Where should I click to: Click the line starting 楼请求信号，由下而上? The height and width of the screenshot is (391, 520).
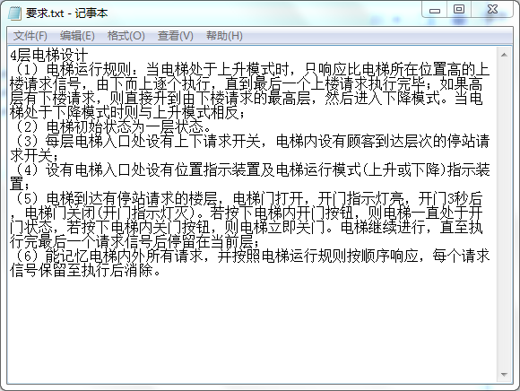coord(246,84)
